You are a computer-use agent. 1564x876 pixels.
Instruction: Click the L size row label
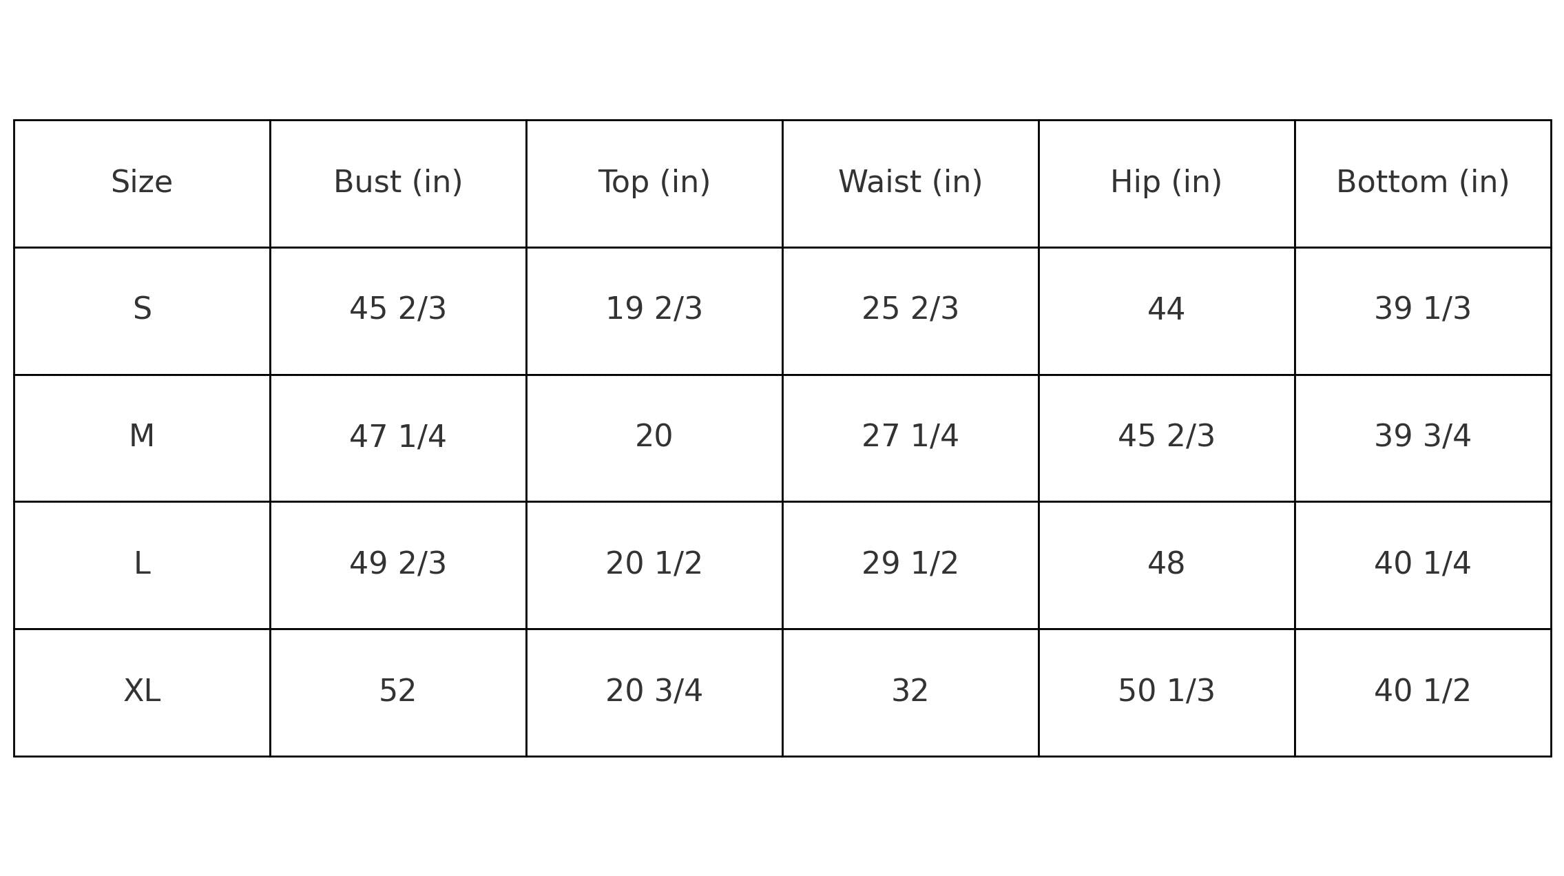pyautogui.click(x=142, y=564)
